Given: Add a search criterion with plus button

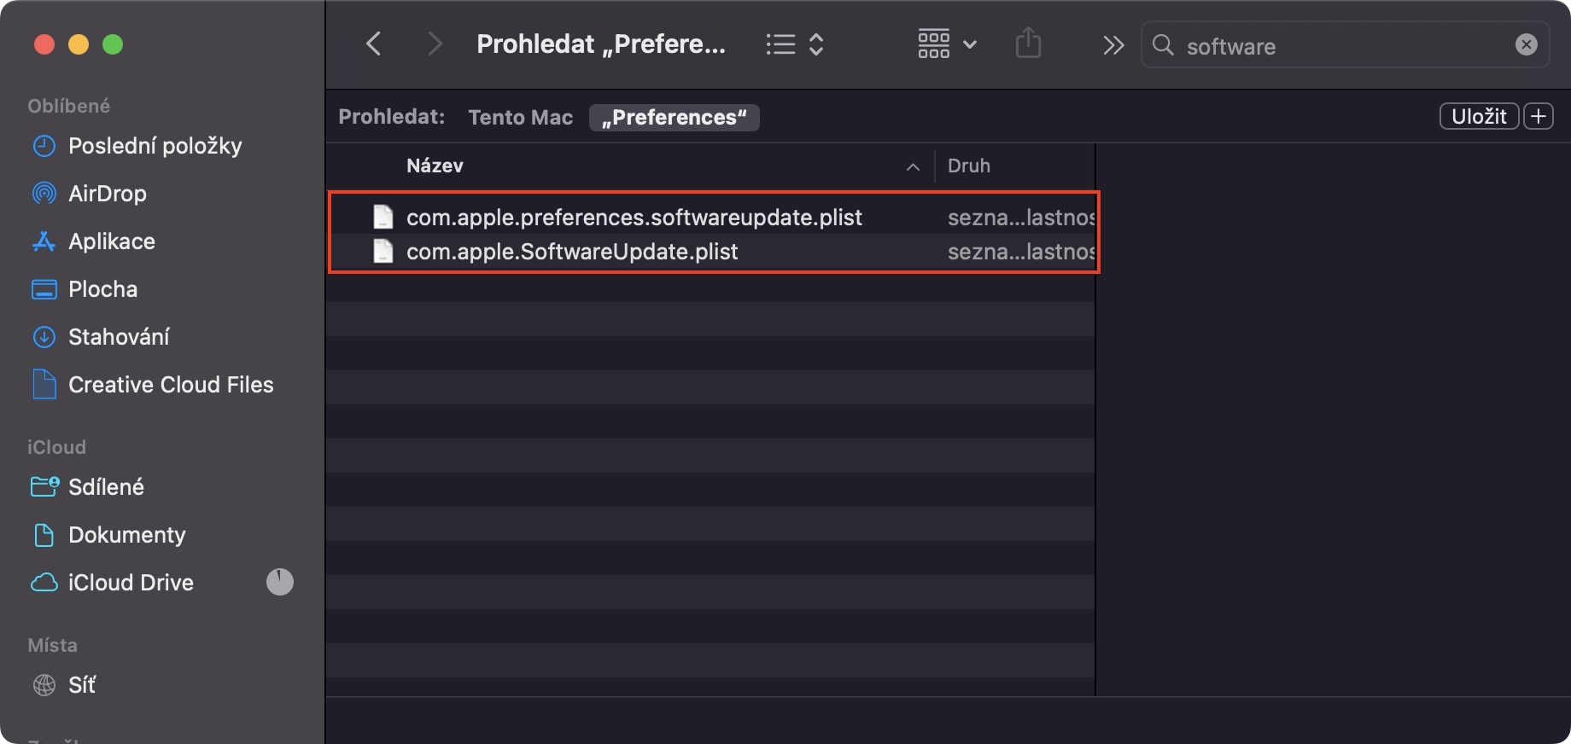Looking at the screenshot, I should point(1539,116).
